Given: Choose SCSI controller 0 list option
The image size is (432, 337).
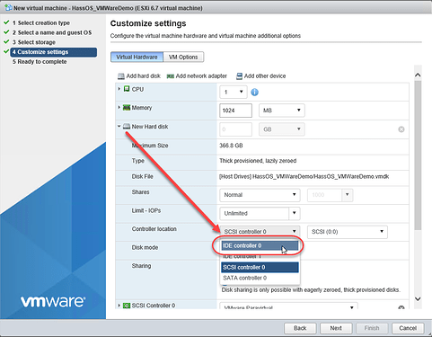Looking at the screenshot, I should [260, 267].
